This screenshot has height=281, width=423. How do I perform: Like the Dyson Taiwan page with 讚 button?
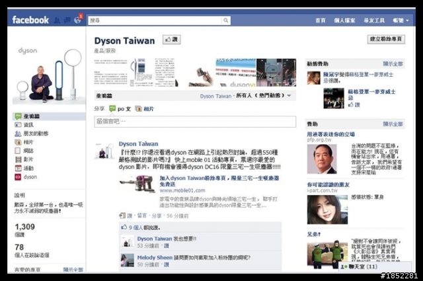(172, 40)
